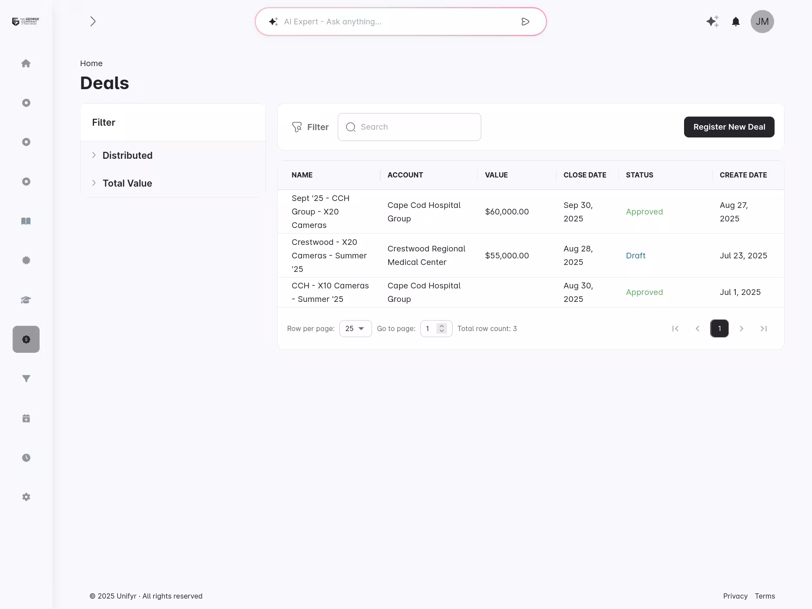This screenshot has width=812, height=609.
Task: Open the funnel pipeline icon in sidebar
Action: pyautogui.click(x=26, y=378)
